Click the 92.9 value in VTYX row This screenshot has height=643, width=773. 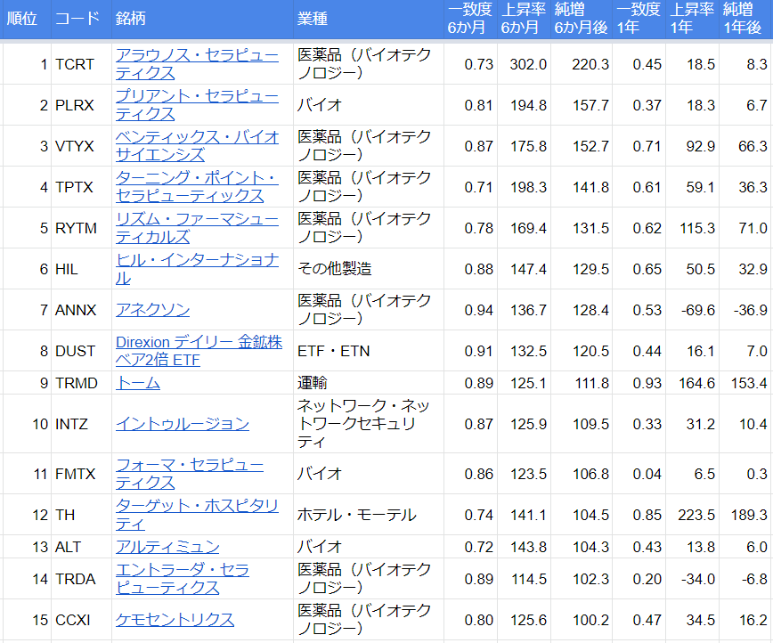701,146
